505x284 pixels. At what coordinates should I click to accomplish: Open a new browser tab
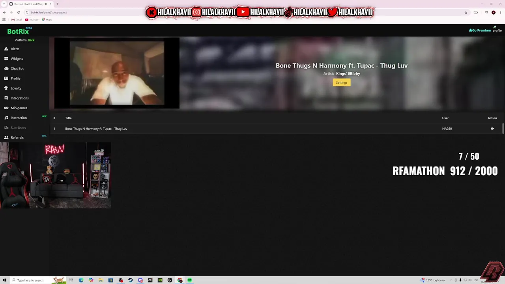[x=58, y=4]
